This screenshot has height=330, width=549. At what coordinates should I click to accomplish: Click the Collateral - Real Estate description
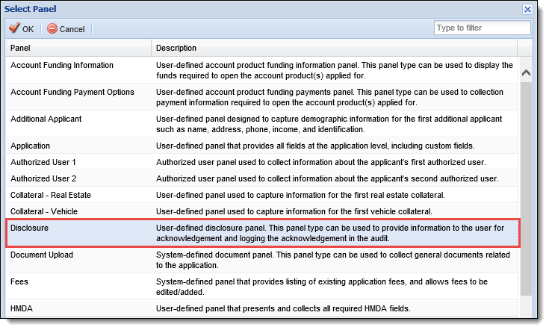[300, 196]
